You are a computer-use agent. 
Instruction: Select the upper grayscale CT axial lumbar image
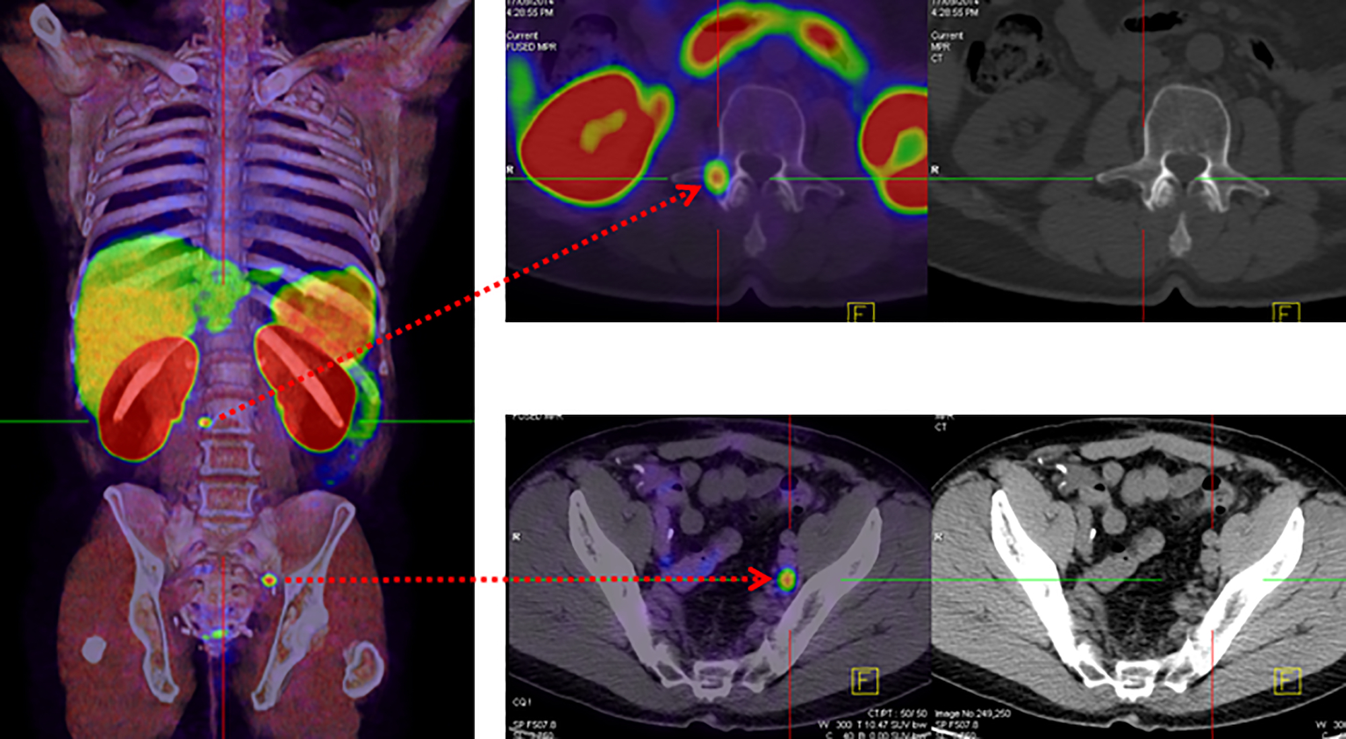tap(1137, 161)
